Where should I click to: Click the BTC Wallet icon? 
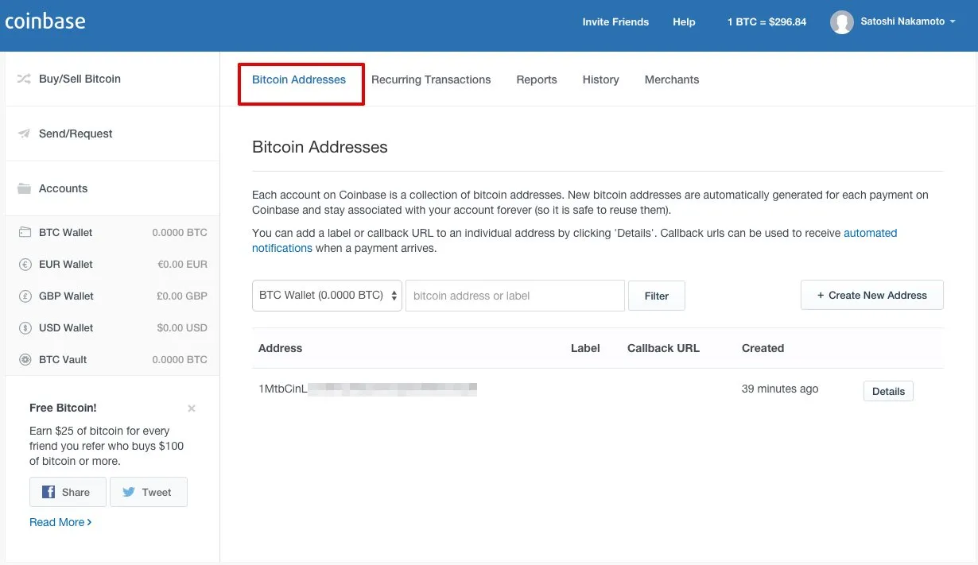point(25,232)
